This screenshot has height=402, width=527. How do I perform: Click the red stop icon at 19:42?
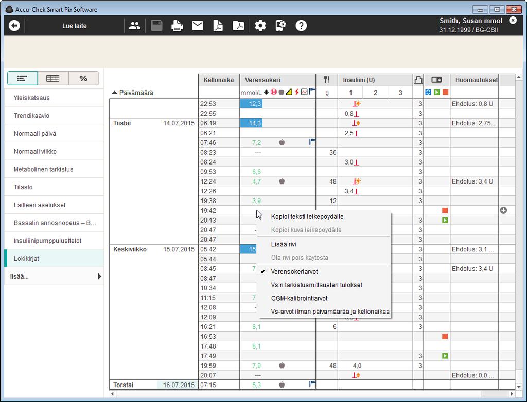point(445,211)
